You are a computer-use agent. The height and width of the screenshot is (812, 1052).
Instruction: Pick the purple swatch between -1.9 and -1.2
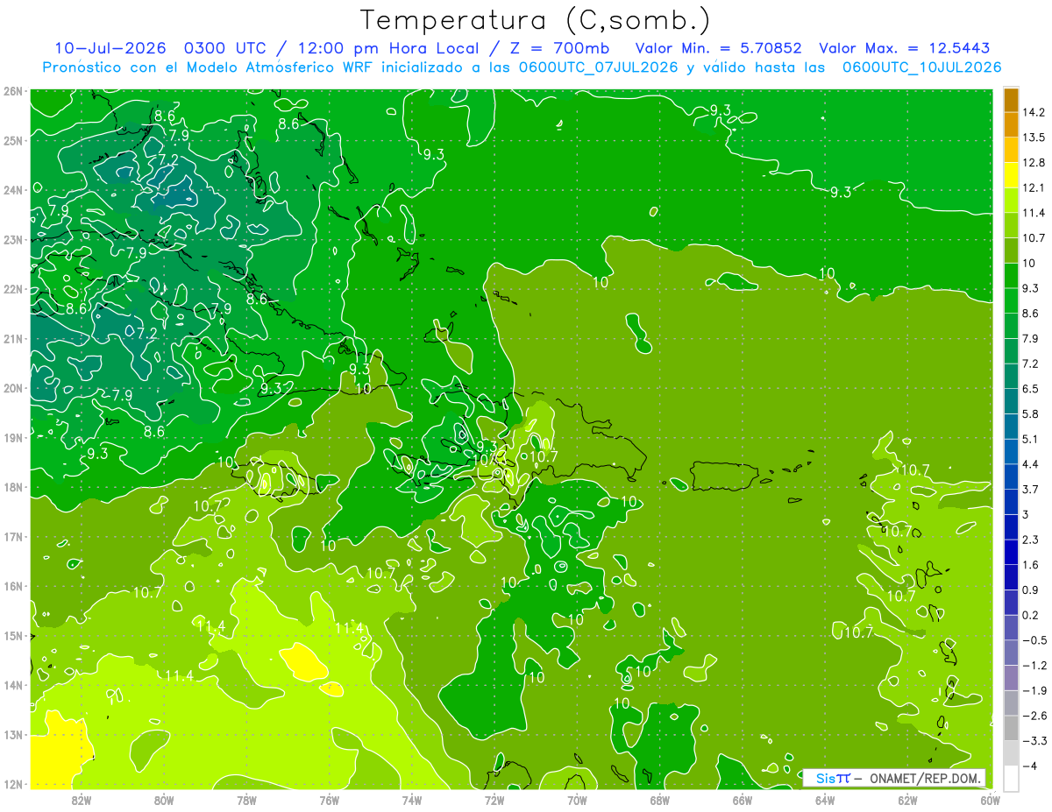coord(1012,677)
